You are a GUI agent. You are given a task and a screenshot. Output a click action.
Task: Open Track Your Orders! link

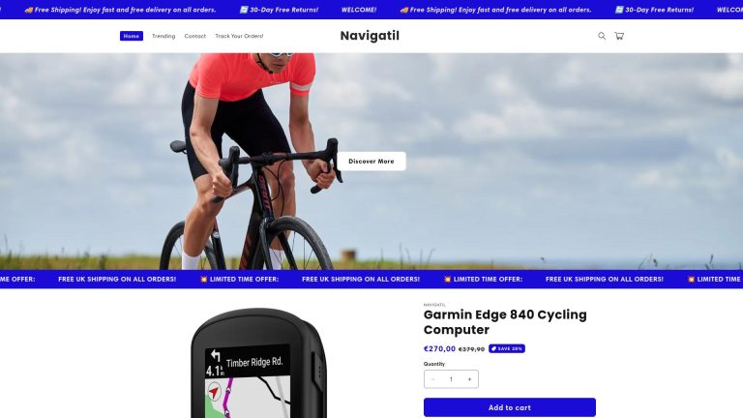pyautogui.click(x=239, y=36)
